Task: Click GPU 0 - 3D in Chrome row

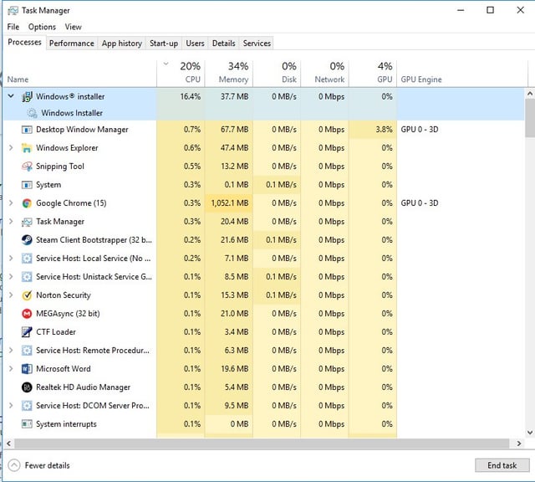Action: tap(420, 203)
